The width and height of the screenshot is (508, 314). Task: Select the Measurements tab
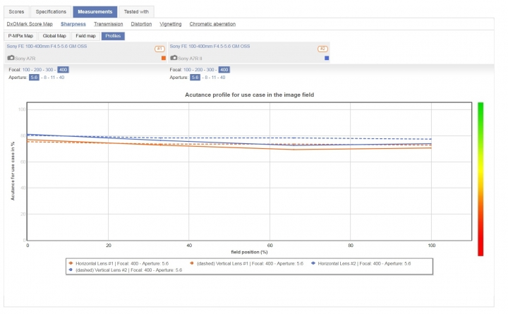pos(95,12)
